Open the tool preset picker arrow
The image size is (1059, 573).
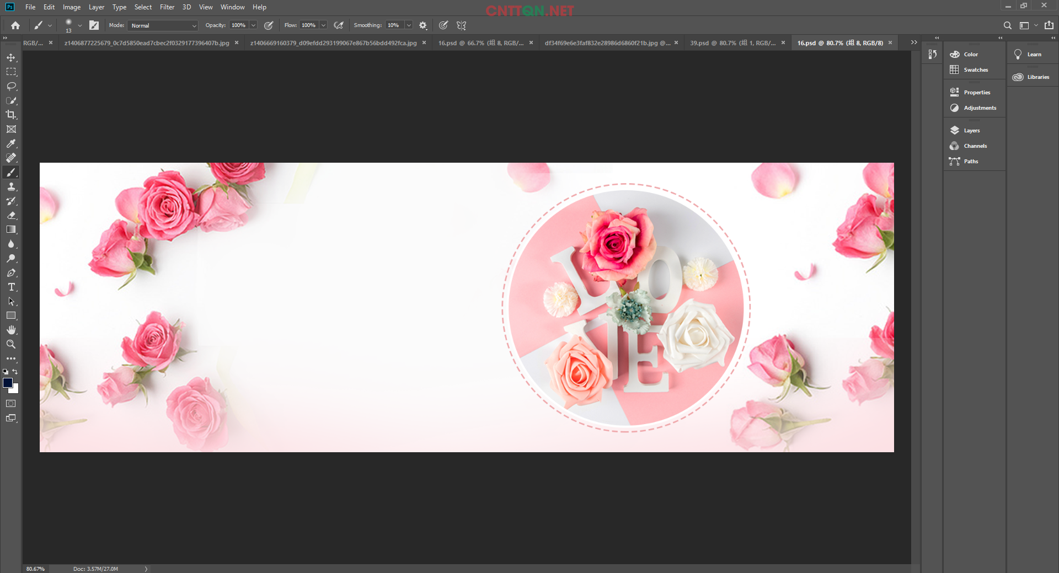(x=50, y=25)
